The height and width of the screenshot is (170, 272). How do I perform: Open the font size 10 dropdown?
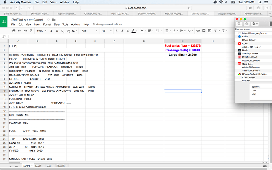(107, 31)
